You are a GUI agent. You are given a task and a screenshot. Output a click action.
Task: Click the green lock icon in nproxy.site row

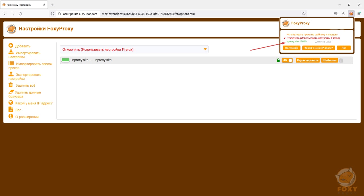coord(278,60)
